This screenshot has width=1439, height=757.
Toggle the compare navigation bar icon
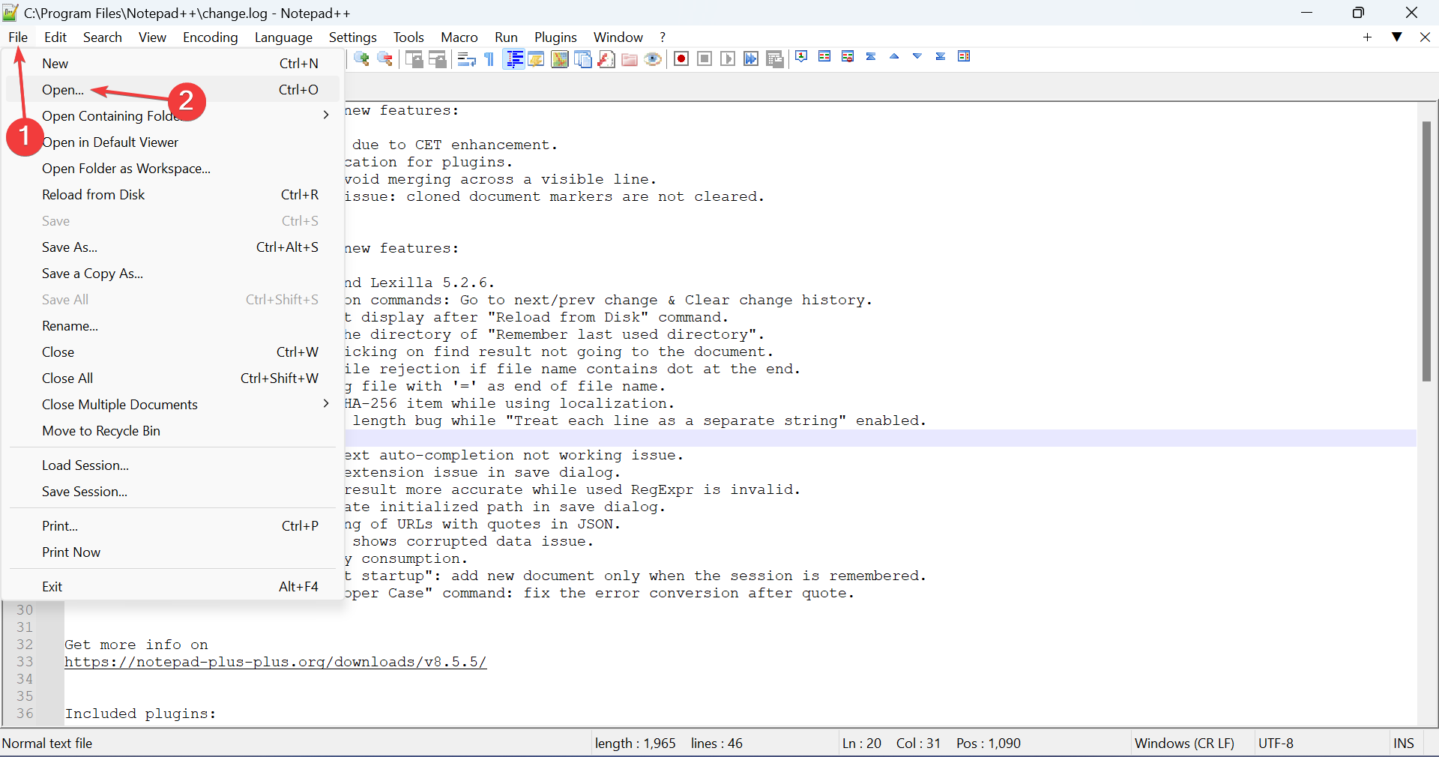point(964,56)
